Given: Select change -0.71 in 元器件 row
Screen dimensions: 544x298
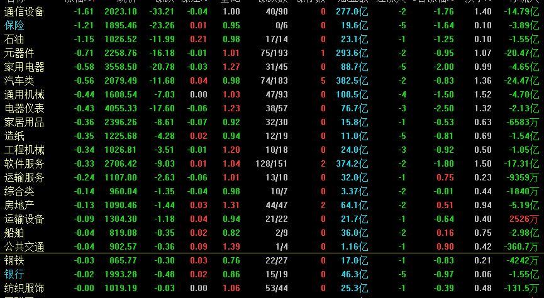Looking at the screenshot, I should [84, 53].
